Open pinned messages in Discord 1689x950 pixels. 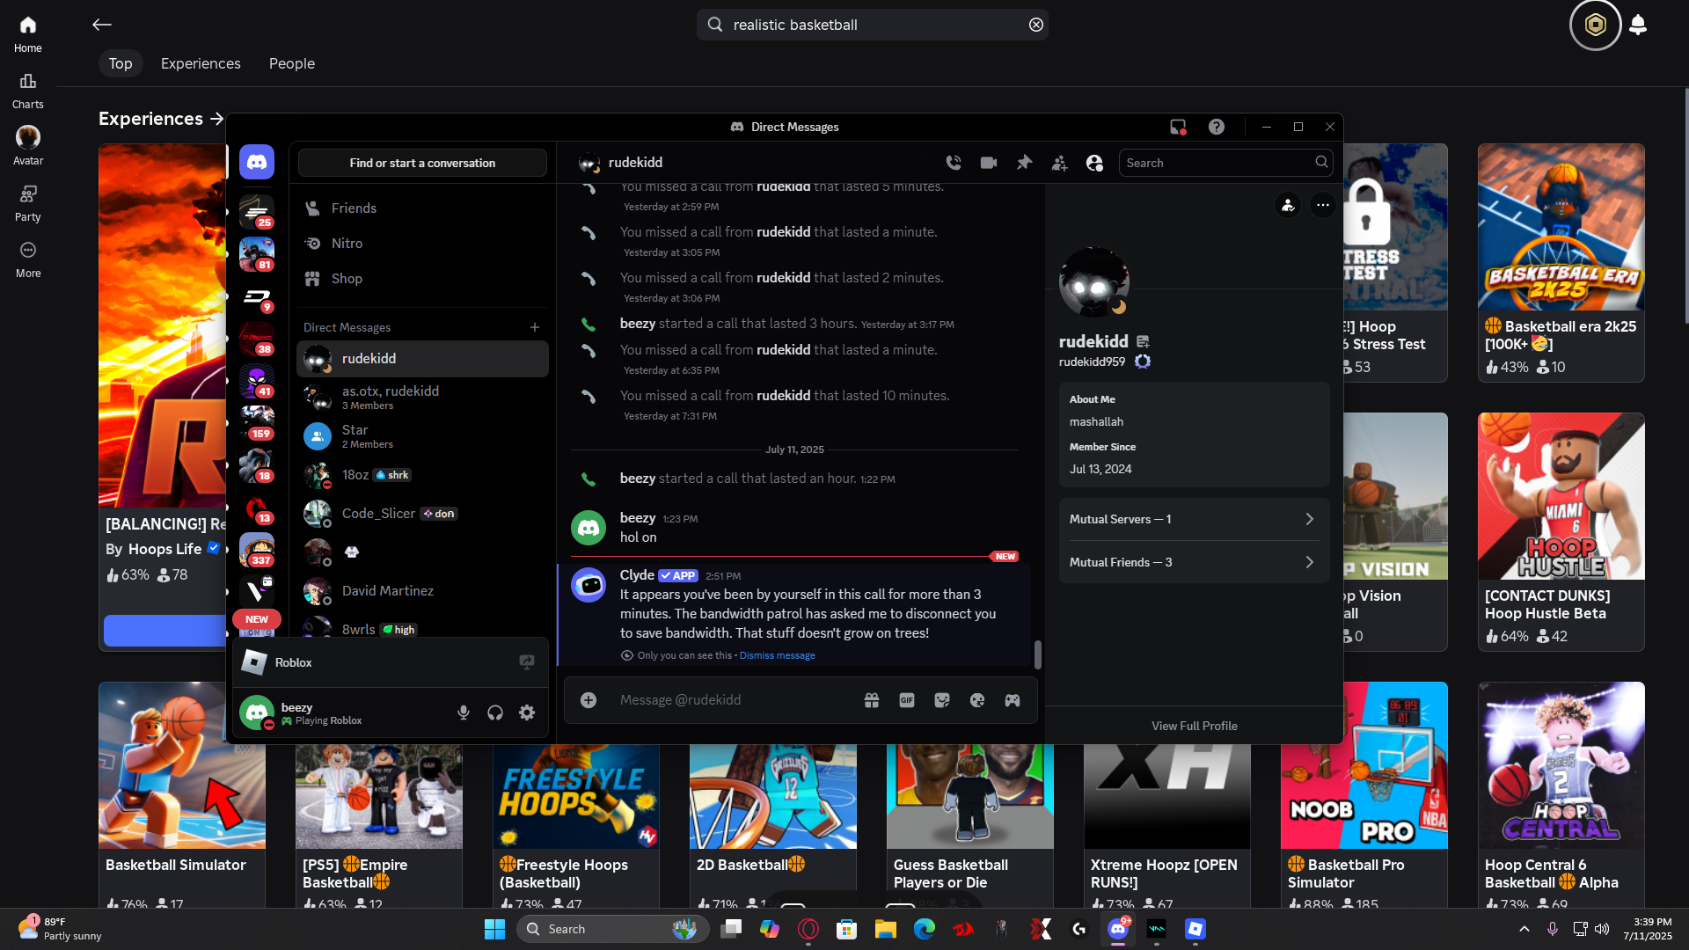pos(1024,163)
